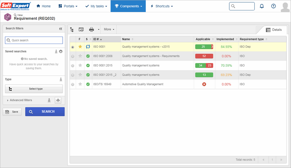Clear the Type filter broom icon
This screenshot has height=168, width=291.
[61, 79]
